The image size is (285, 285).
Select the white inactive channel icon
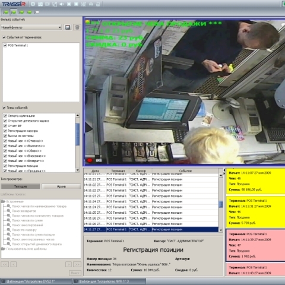[37, 12]
